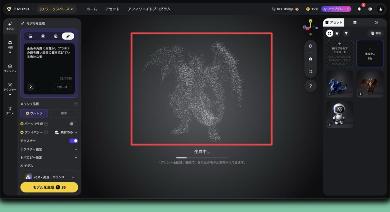
Task: Open the アニメ (Animation) sidebar tool
Action: 10,110
